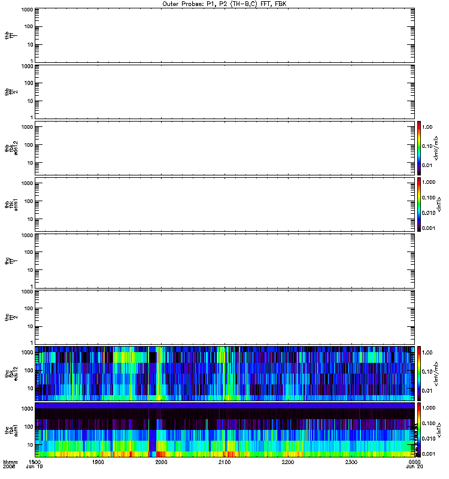449x479 pixels.
Task: Click the 1.000 tick on thc scm1 color bar
Action: click(x=429, y=408)
